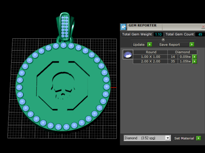205x153 pixels.
Task: Click the pendant bail with small gems
Action: [x=65, y=27]
